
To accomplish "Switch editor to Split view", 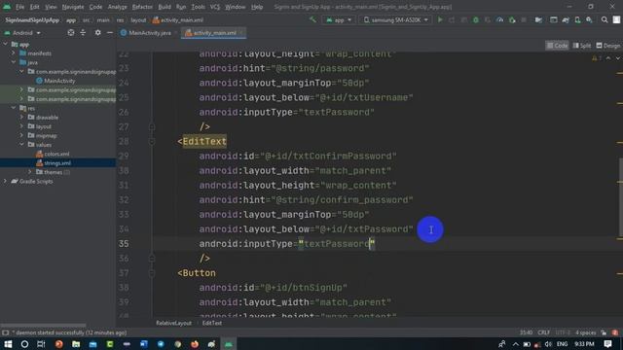I will (x=582, y=46).
